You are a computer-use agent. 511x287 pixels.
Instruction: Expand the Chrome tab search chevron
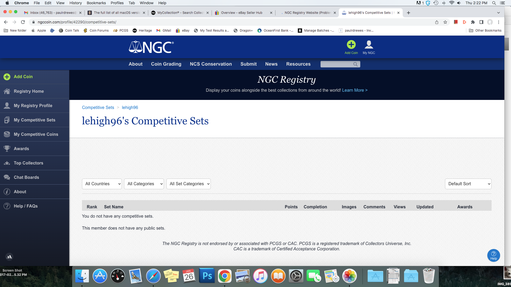pyautogui.click(x=498, y=12)
